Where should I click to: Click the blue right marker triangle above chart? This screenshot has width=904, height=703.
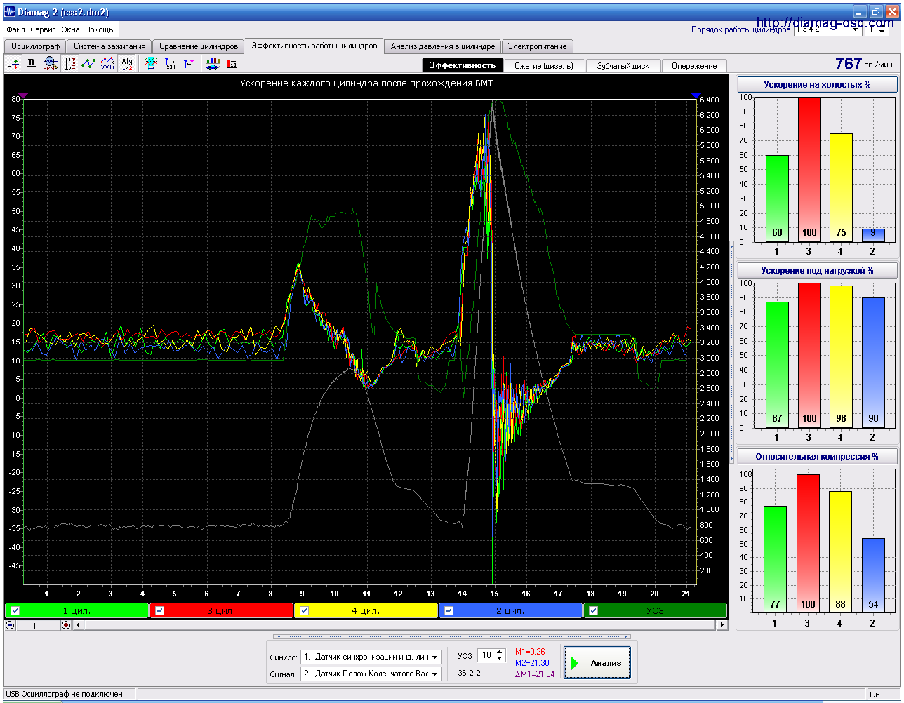click(696, 95)
